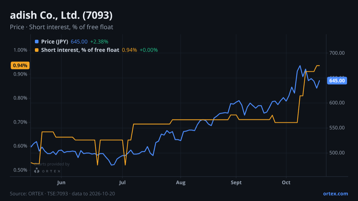Click the 0.80% left axis label
This screenshot has width=358, height=201.
coord(21,98)
